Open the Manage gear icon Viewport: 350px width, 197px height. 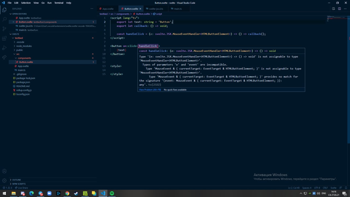(4, 181)
